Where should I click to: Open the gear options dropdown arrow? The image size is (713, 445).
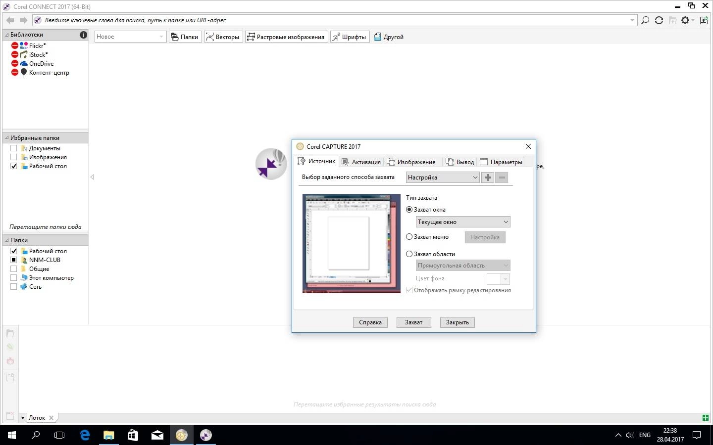coord(693,20)
